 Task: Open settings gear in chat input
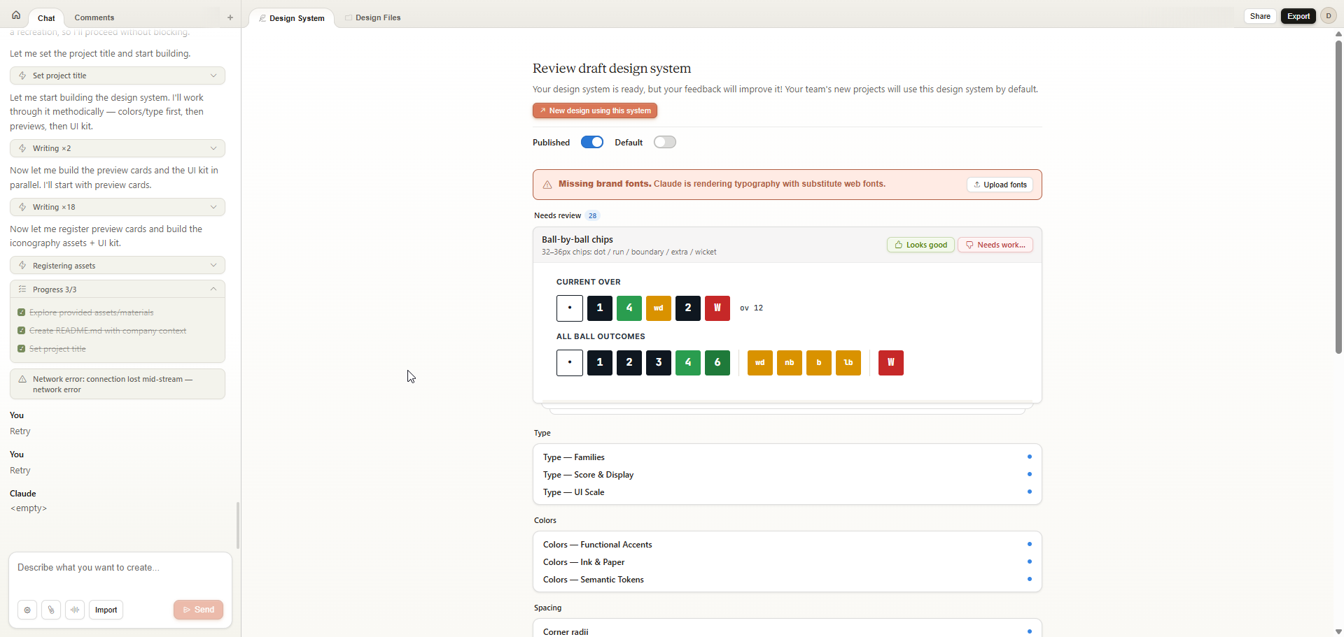(27, 610)
